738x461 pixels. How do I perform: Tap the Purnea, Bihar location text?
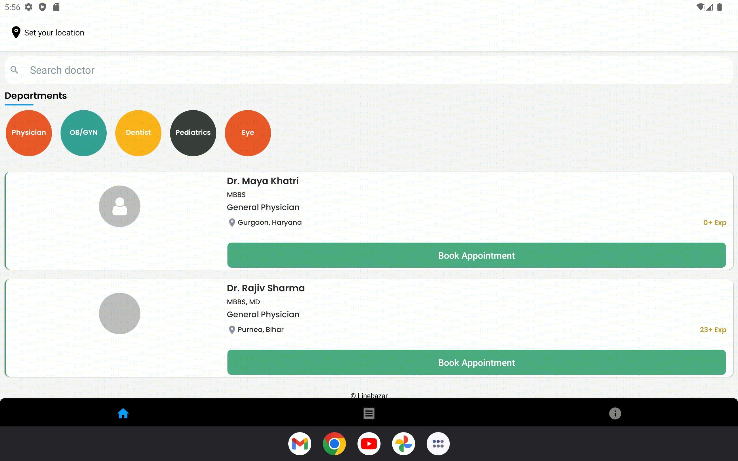click(260, 330)
